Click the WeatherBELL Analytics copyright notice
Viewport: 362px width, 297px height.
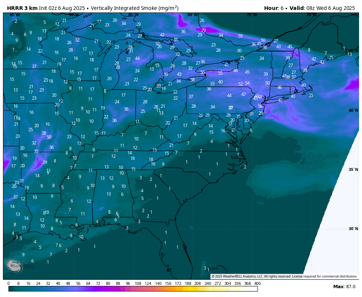pyautogui.click(x=284, y=276)
